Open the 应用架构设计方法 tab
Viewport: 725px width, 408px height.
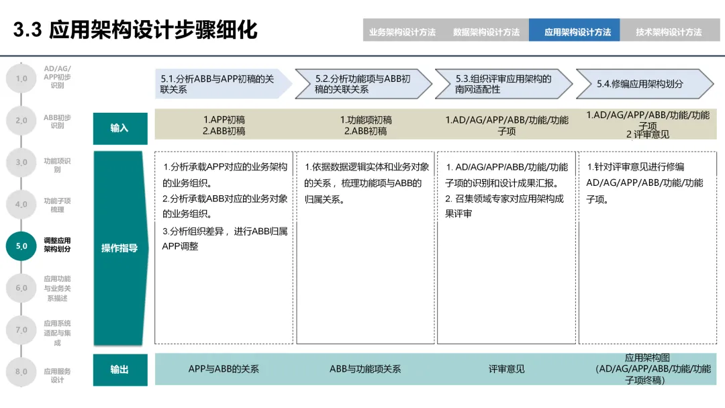coord(574,30)
